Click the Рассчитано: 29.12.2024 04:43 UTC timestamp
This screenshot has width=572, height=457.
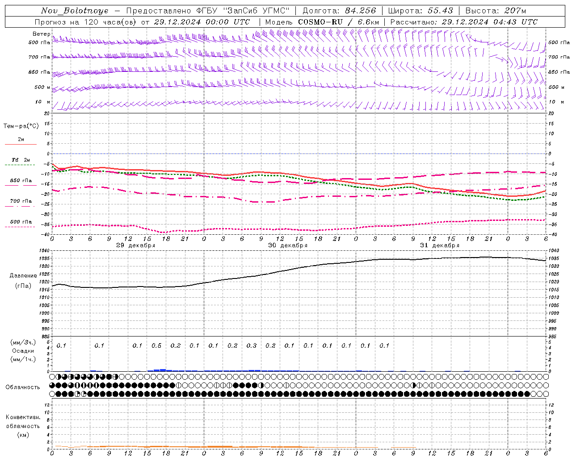(x=464, y=22)
